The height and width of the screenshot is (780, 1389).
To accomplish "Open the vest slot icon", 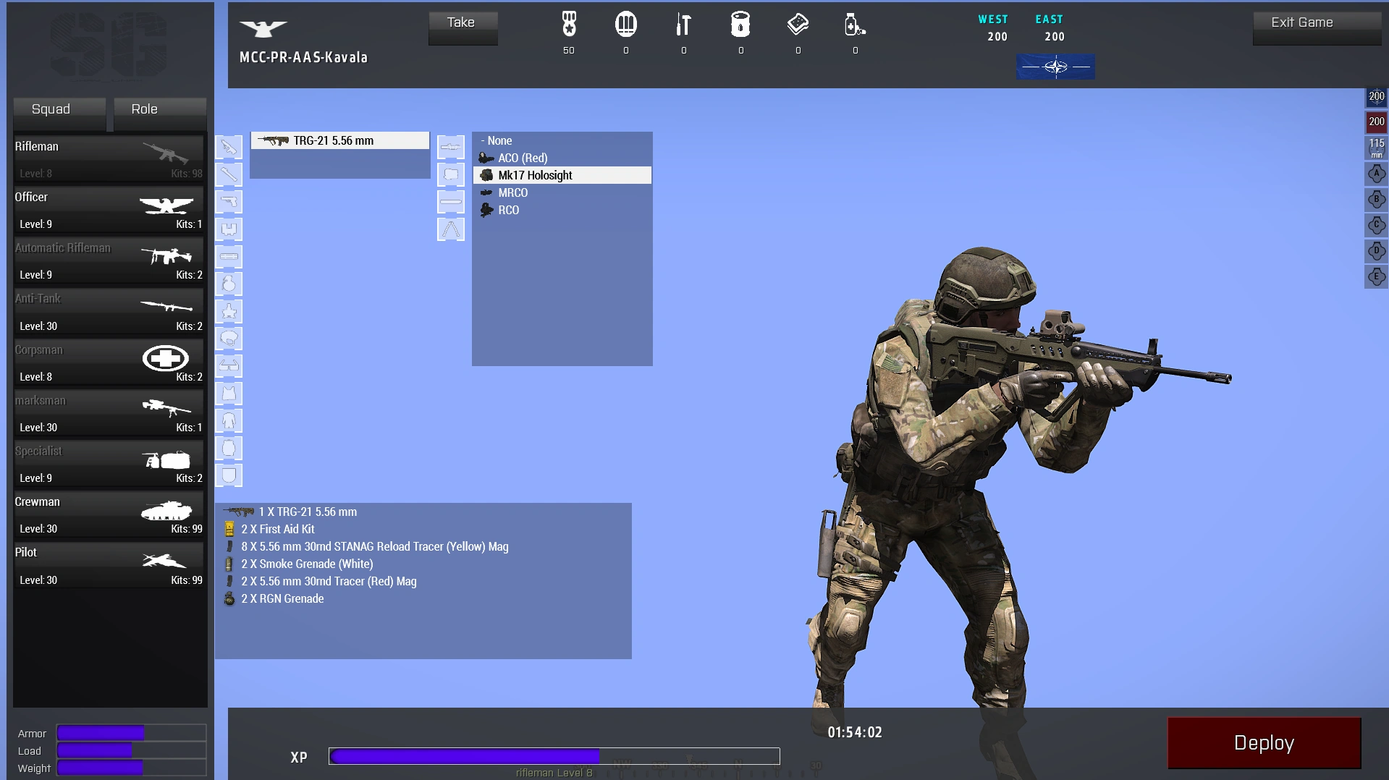I will pyautogui.click(x=229, y=394).
